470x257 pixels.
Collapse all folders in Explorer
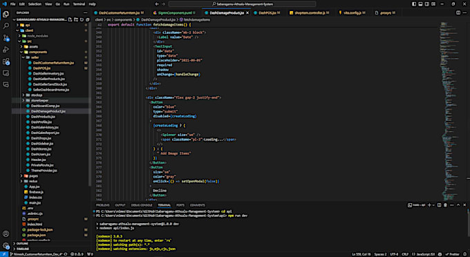point(87,19)
